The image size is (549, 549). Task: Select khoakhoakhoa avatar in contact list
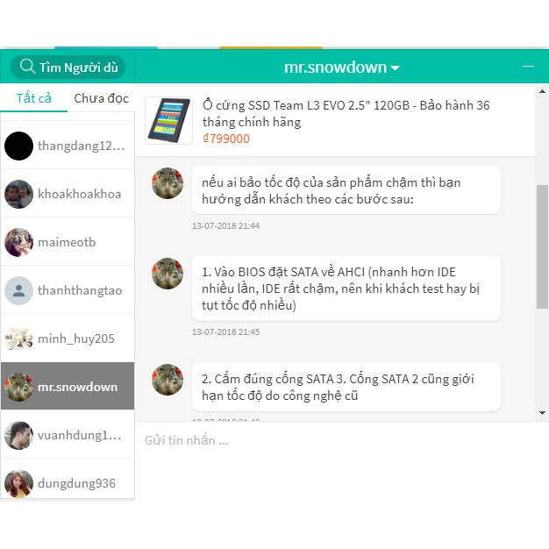tap(18, 194)
